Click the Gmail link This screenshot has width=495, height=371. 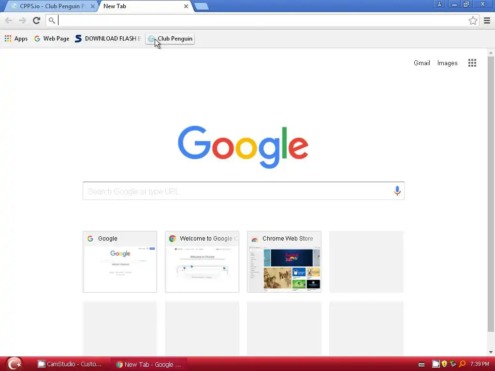coord(422,63)
